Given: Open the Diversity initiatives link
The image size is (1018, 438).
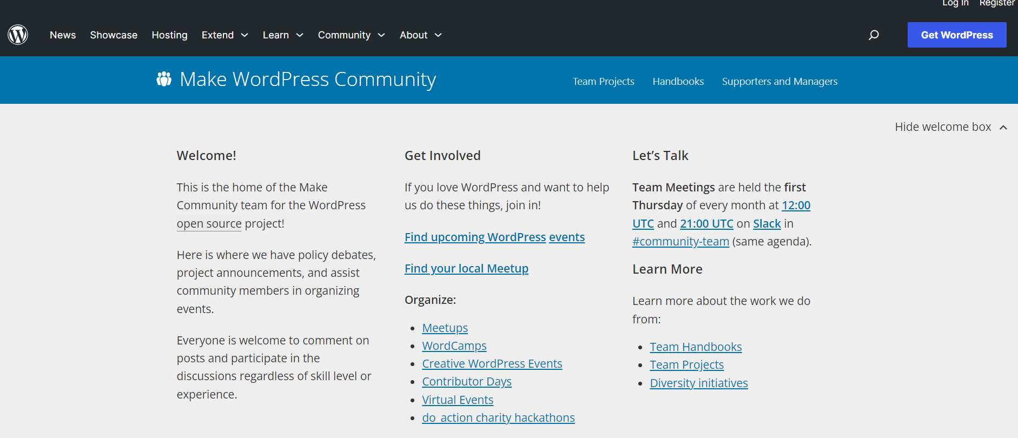Looking at the screenshot, I should (x=699, y=383).
